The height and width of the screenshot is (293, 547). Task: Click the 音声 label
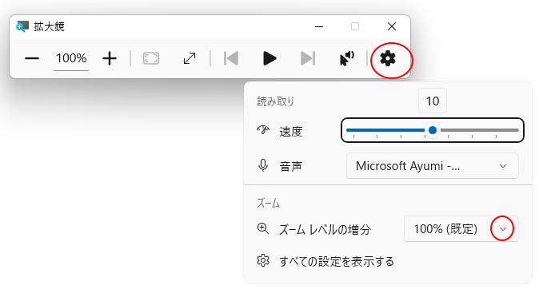[x=290, y=167]
